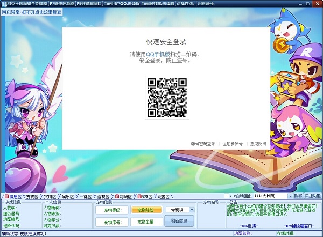Click the 辅助状态 status bar text
This screenshot has height=237, width=323.
click(24, 234)
